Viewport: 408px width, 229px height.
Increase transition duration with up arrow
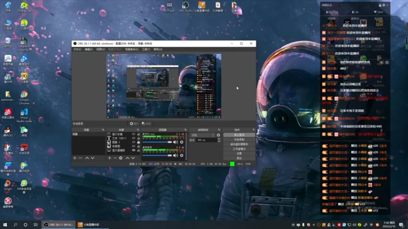point(219,139)
